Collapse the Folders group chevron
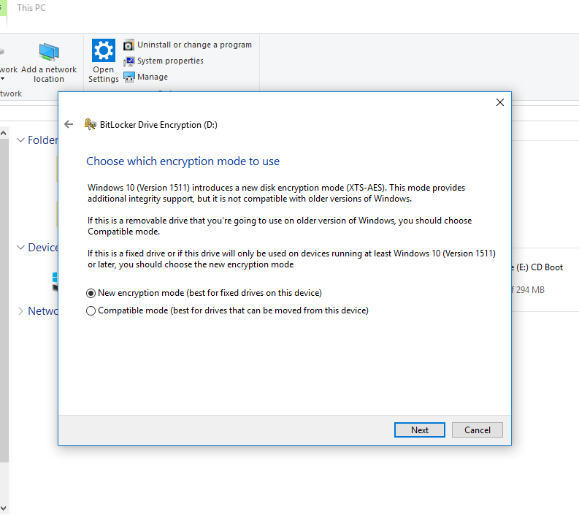The width and height of the screenshot is (579, 515). [20, 140]
